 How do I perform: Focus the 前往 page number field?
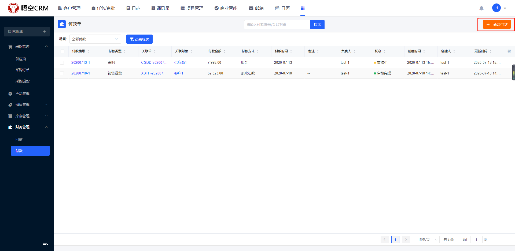pos(476,239)
